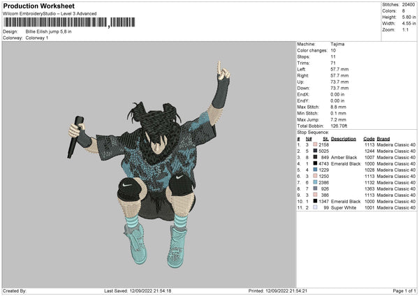Click stitch count '2158' in stop row 1
The width and height of the screenshot is (419, 296).
323,145
